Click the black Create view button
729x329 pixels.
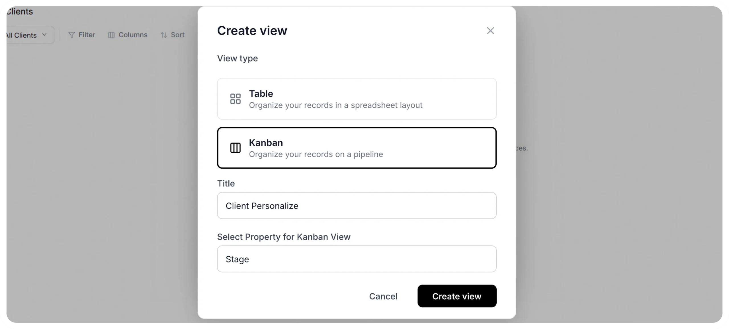point(457,296)
